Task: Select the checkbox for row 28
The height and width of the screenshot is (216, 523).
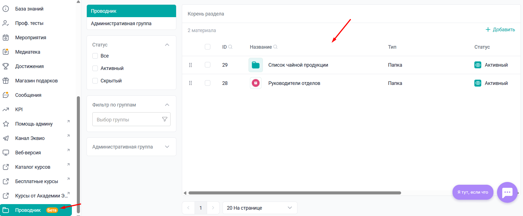Action: 208,83
